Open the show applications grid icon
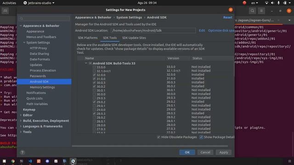Screen dimensions: 294x165 click(289, 161)
